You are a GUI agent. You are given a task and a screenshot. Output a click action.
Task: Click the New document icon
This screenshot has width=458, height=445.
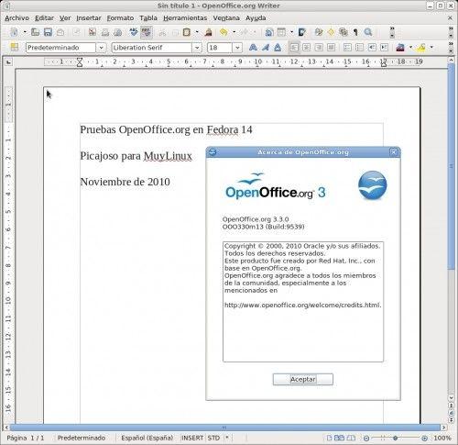click(15, 32)
